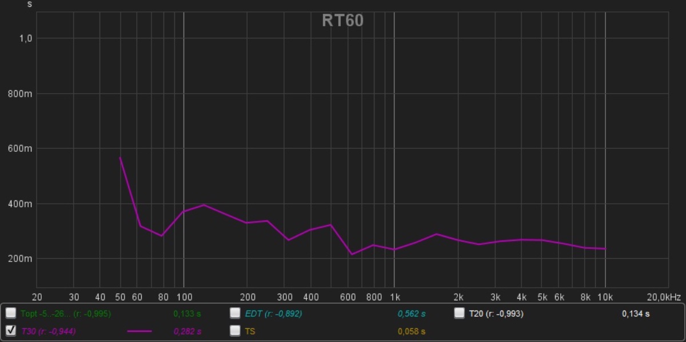Click the purple T30 line sample in legend
The image size is (686, 342).
(139, 331)
